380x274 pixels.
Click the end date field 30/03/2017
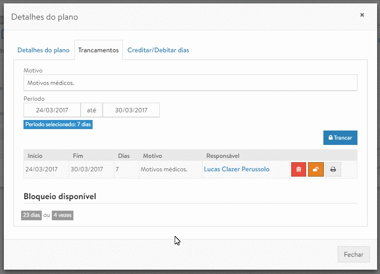pyautogui.click(x=131, y=110)
